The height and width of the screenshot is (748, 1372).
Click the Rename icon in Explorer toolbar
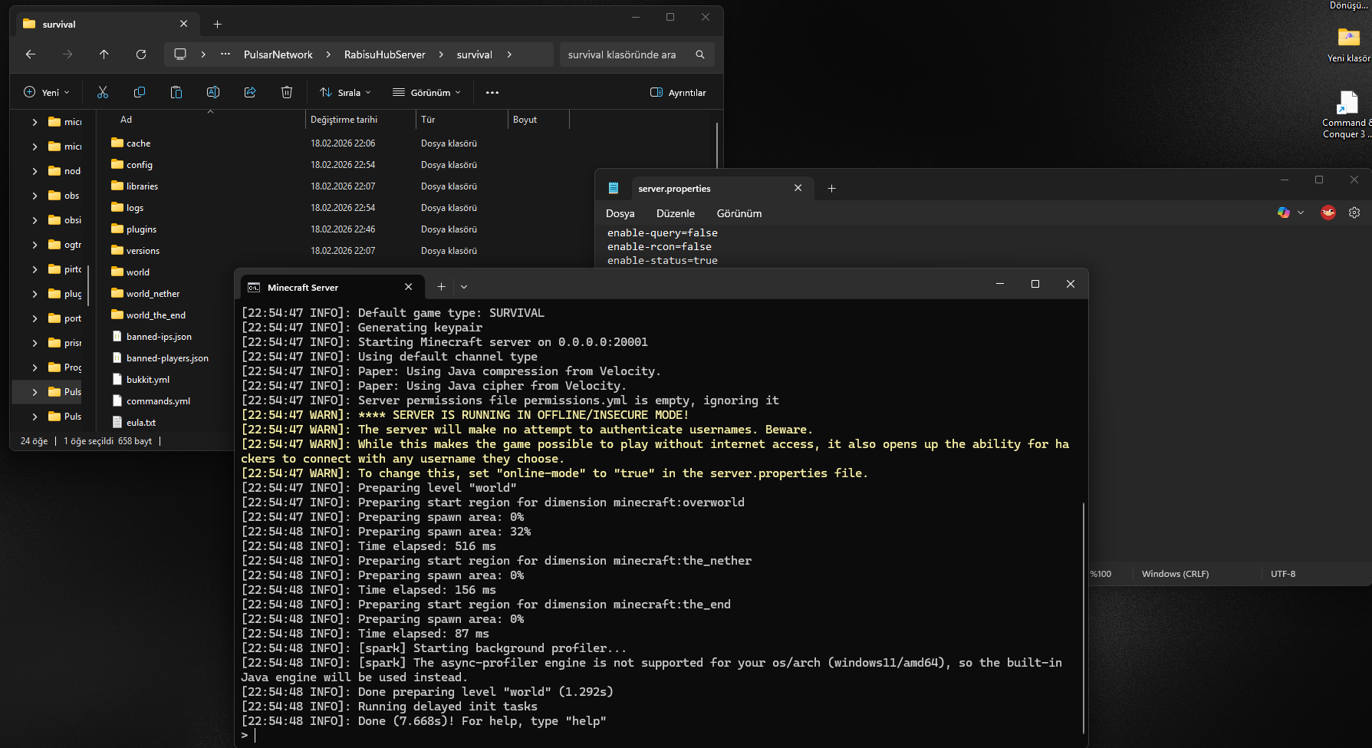(213, 93)
